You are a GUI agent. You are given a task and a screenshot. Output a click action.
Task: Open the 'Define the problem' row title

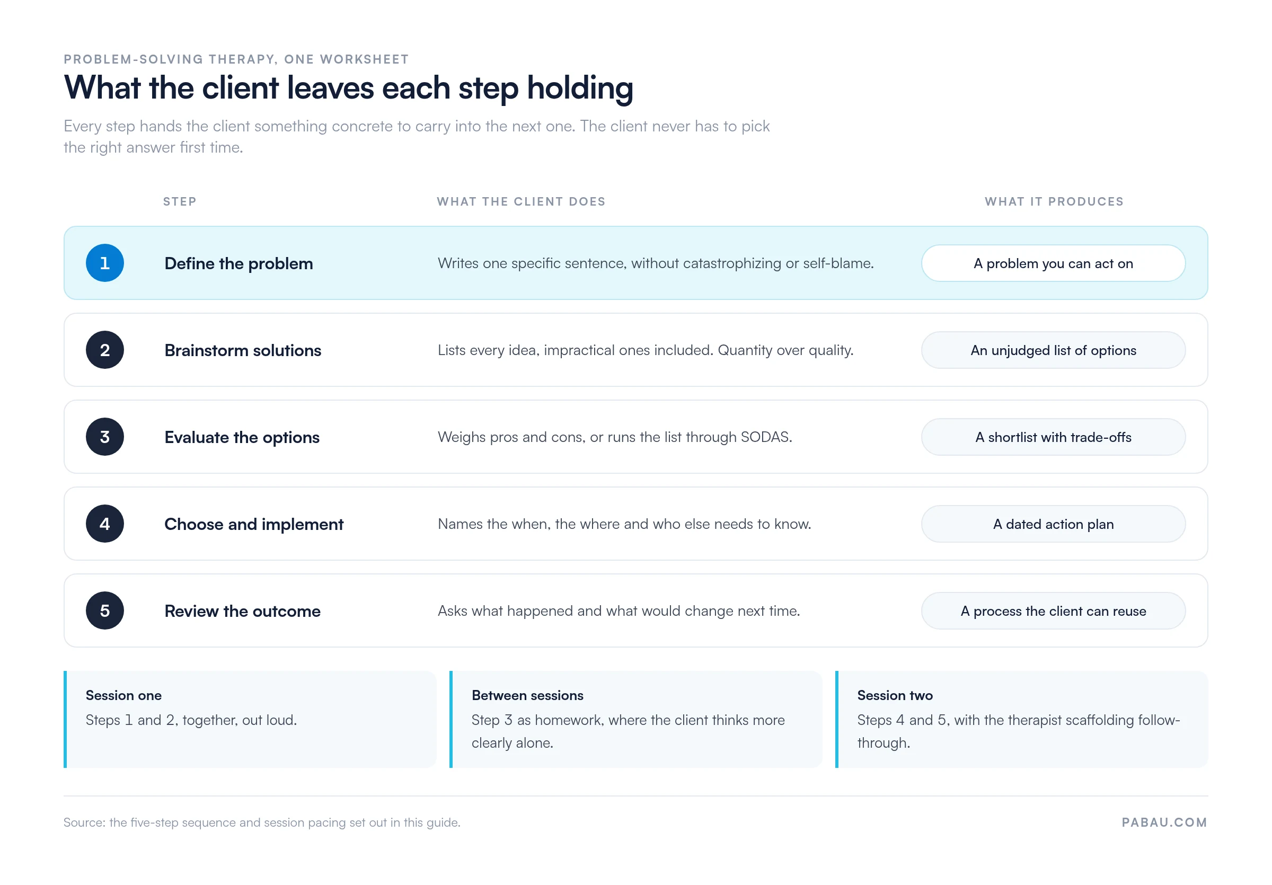(239, 263)
